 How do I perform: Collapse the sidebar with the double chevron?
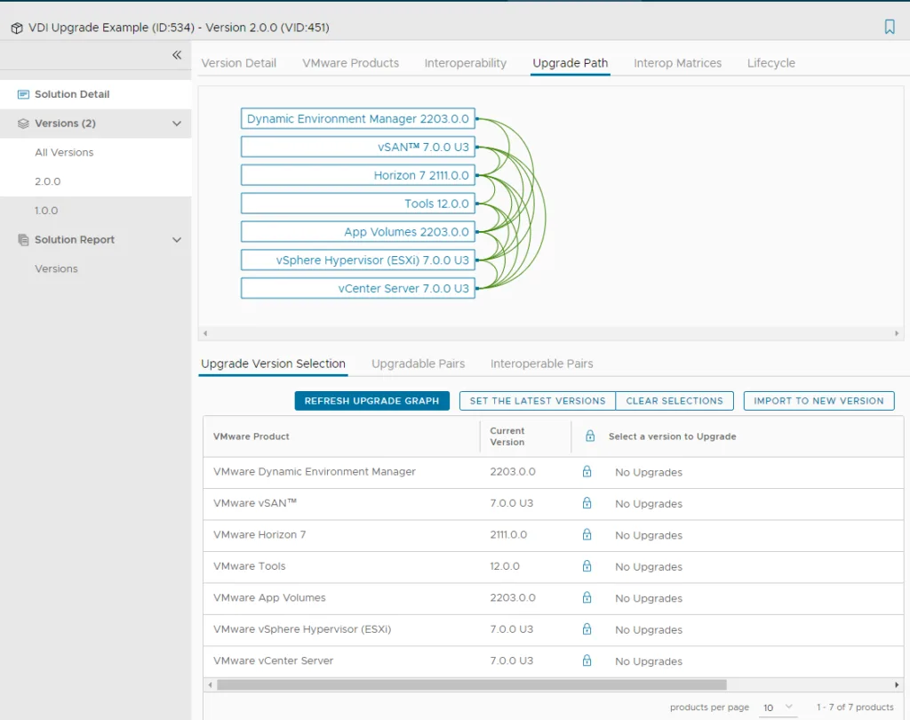[x=177, y=55]
